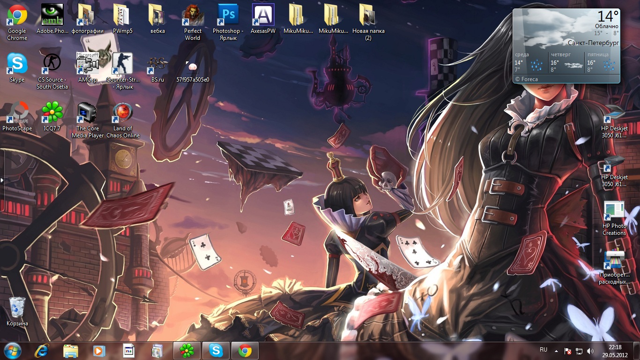The image size is (640, 360).
Task: Click the Windows Start button
Action: coord(13,351)
